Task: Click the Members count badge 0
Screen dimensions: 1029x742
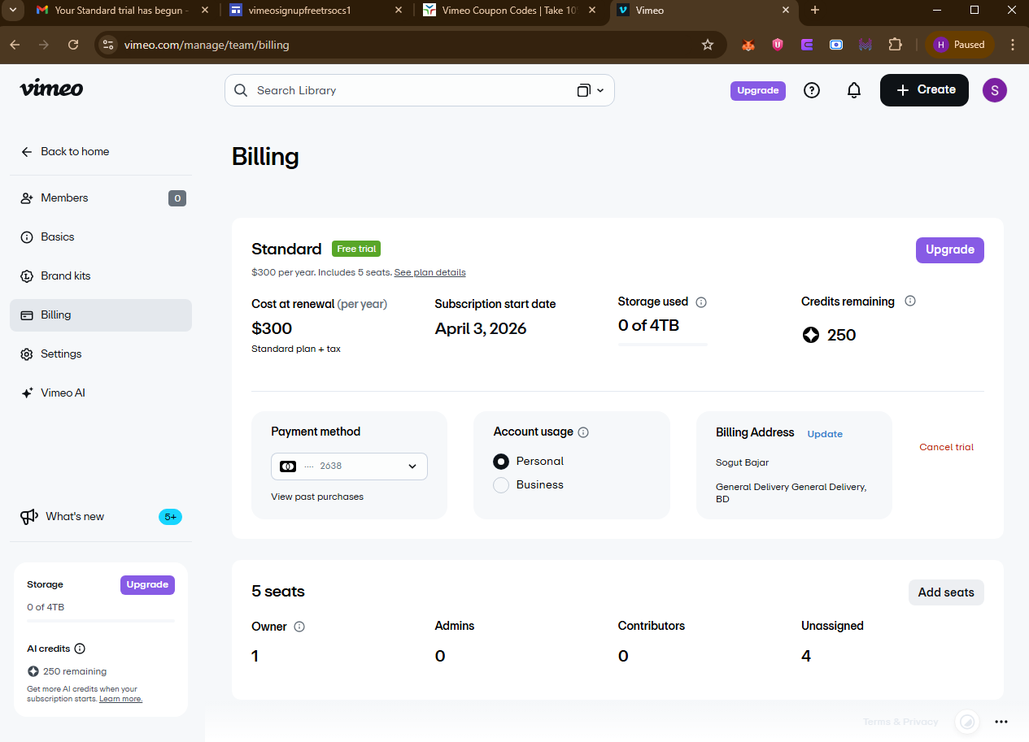Action: 177,198
